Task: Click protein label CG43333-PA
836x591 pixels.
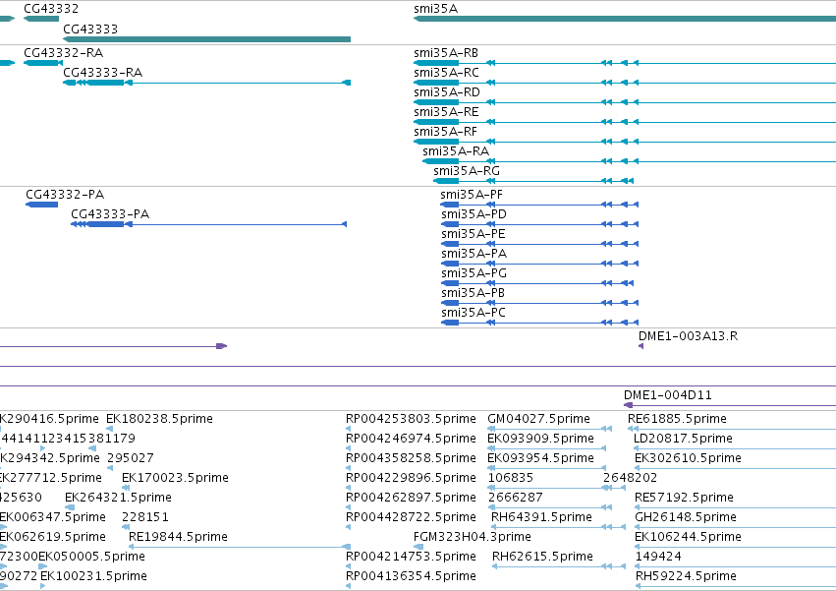Action: 110,214
